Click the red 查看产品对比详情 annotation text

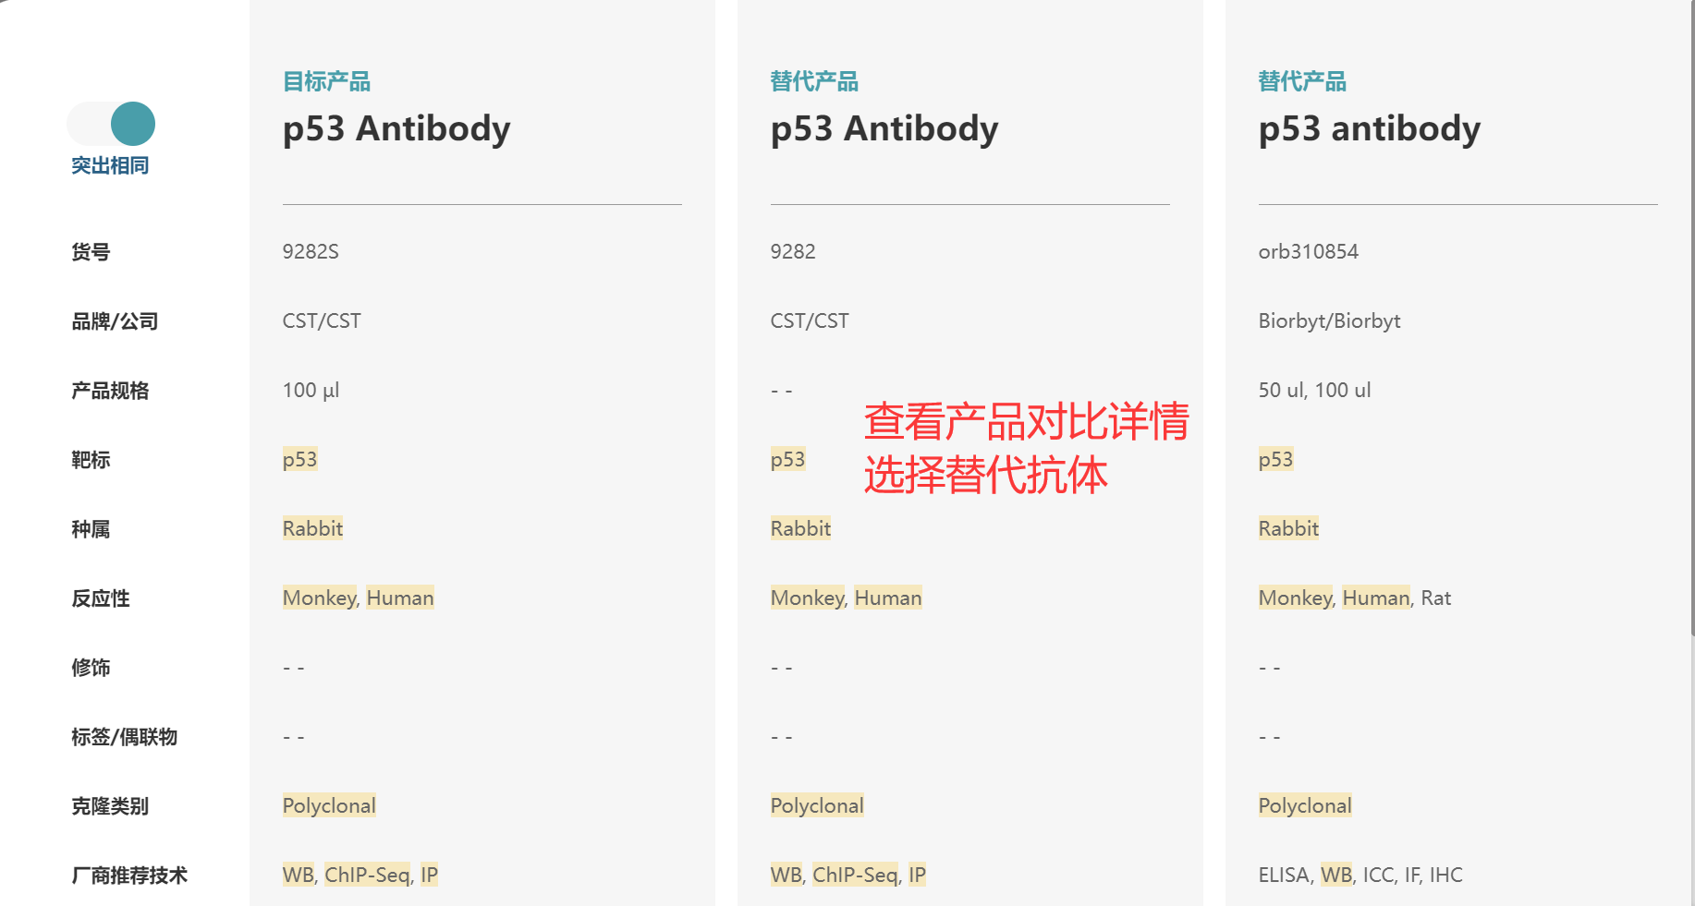tap(1027, 421)
